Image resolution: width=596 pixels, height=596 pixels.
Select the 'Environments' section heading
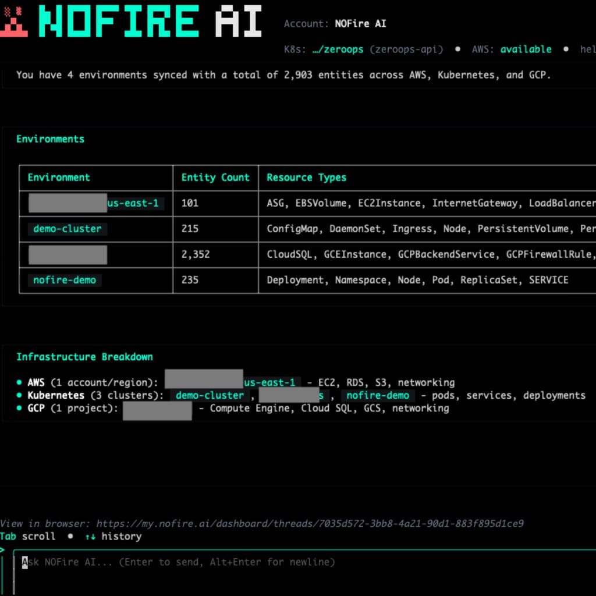click(x=50, y=139)
